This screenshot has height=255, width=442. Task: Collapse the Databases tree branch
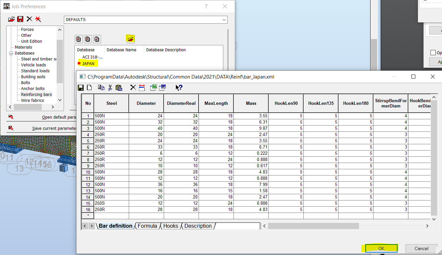(12, 53)
